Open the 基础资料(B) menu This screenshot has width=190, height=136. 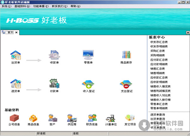click(x=22, y=6)
